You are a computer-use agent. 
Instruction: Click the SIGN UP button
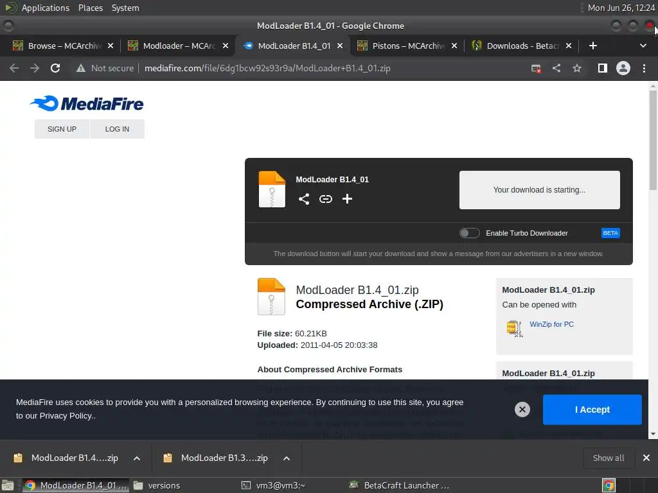pyautogui.click(x=62, y=129)
